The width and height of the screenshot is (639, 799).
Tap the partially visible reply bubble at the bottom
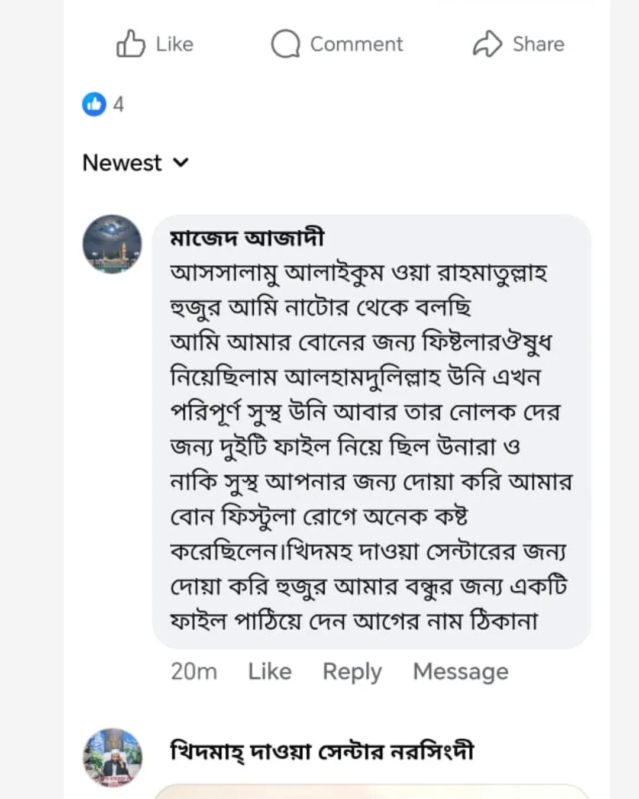372,791
